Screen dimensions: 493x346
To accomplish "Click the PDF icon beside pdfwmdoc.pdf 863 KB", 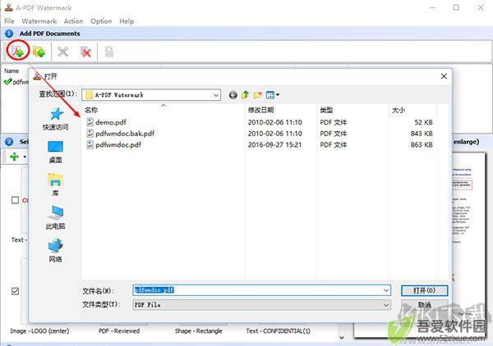I will pos(90,144).
